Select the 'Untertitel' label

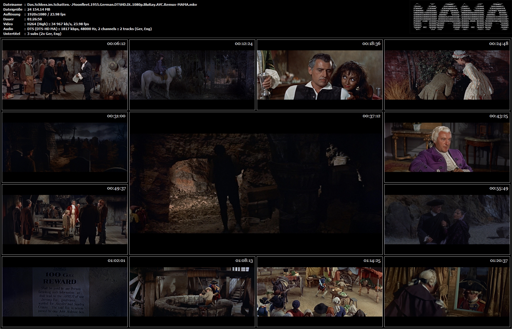pyautogui.click(x=12, y=34)
